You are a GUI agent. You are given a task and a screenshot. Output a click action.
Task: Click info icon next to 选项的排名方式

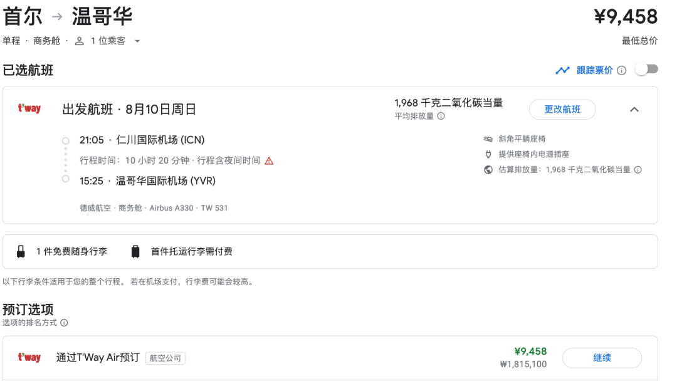pos(64,323)
